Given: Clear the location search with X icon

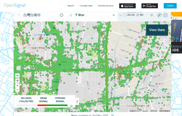Looking at the screenshot, I should 61,15.
